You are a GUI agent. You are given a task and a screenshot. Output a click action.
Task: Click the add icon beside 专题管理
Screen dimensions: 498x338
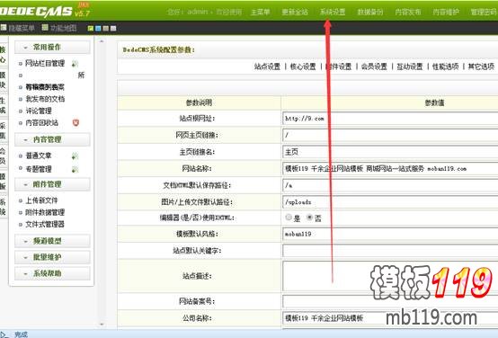tap(75, 169)
